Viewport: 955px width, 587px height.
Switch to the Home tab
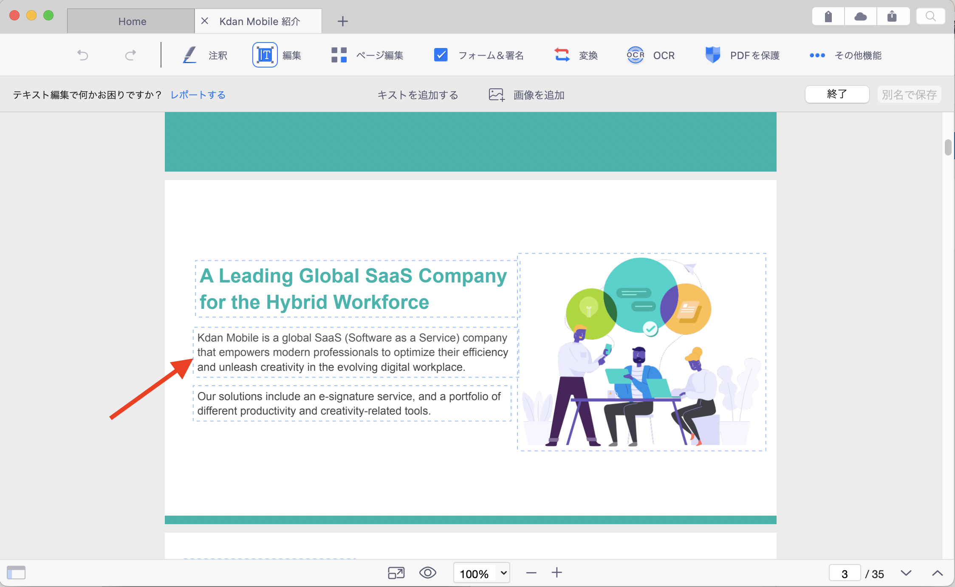point(131,21)
